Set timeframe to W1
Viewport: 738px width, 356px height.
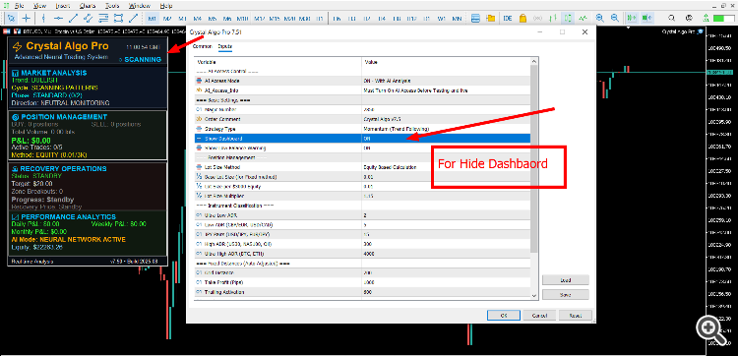(x=442, y=19)
